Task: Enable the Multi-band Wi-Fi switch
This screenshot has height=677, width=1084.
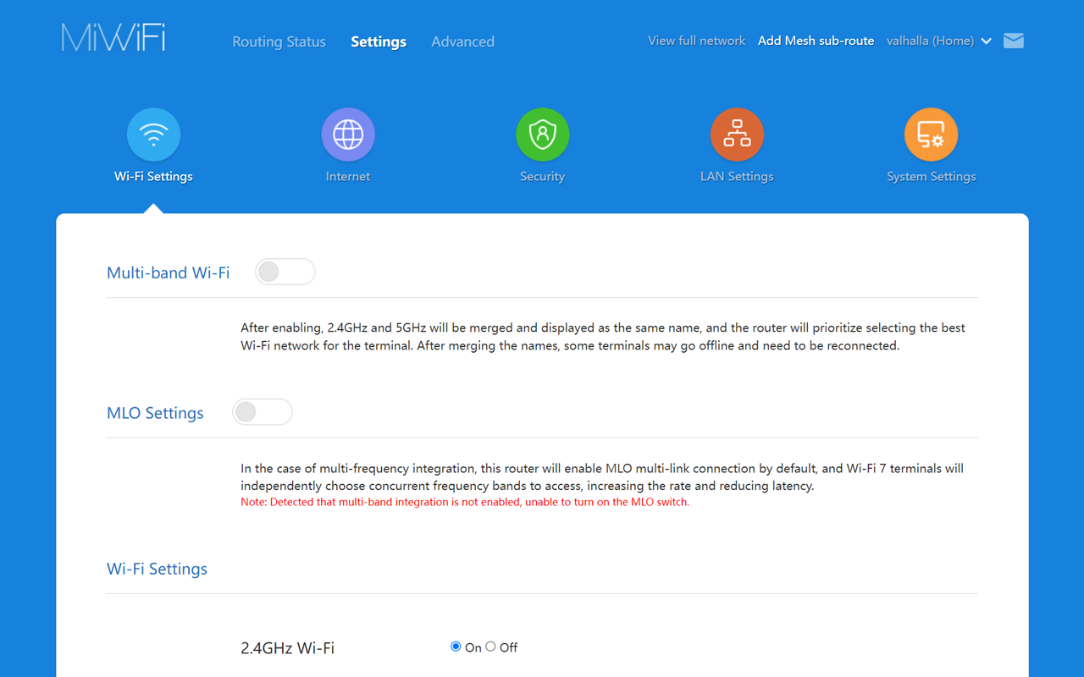Action: [285, 272]
